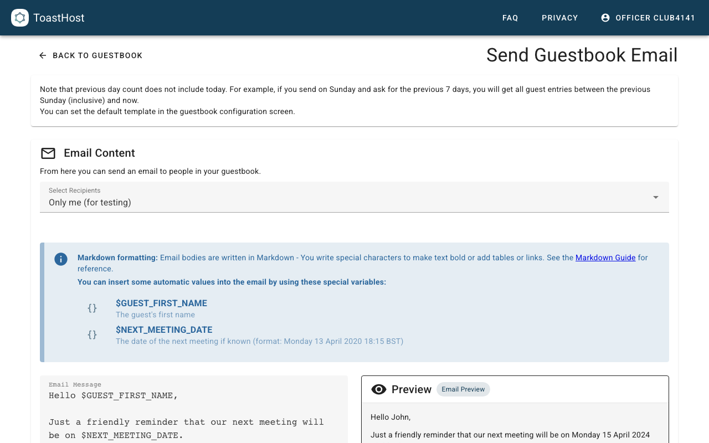Open the Markdown Guide link

[605, 257]
